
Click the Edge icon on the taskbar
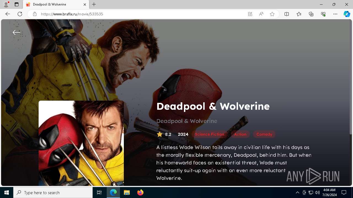tap(113, 193)
